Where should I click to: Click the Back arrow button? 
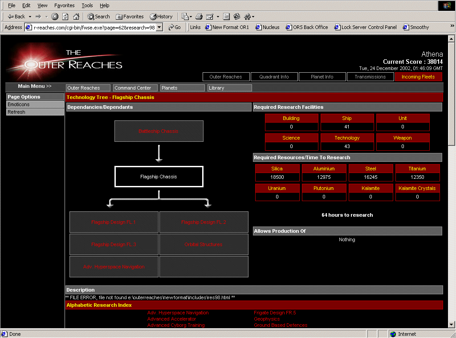(17, 16)
